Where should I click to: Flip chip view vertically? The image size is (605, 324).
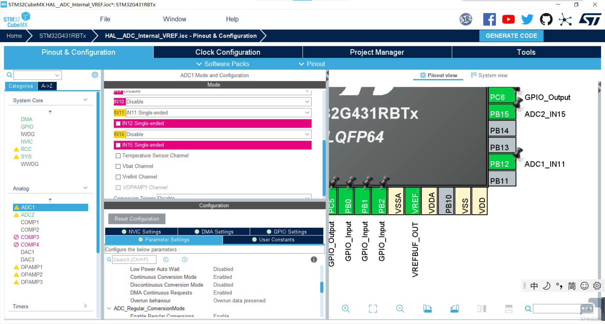tap(509, 309)
